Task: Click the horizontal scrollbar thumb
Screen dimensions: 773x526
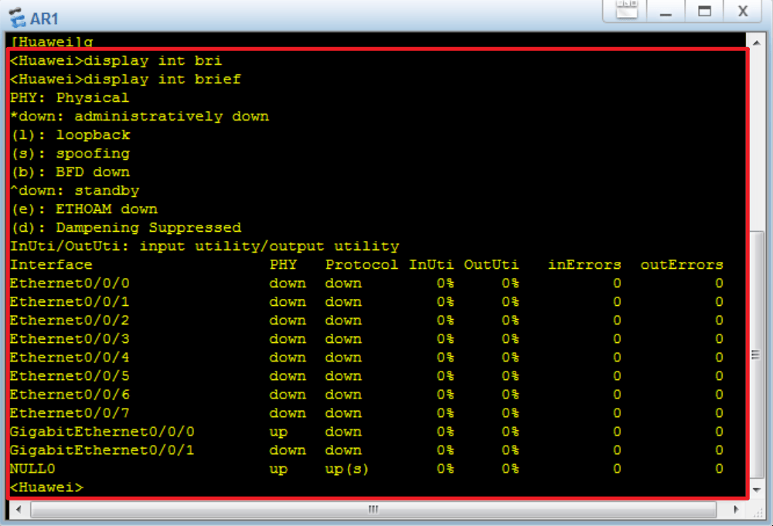Action: click(x=373, y=509)
